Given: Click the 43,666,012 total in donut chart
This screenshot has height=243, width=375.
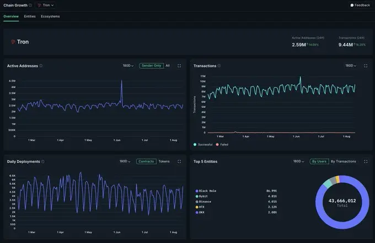Looking at the screenshot, I should pos(342,201).
